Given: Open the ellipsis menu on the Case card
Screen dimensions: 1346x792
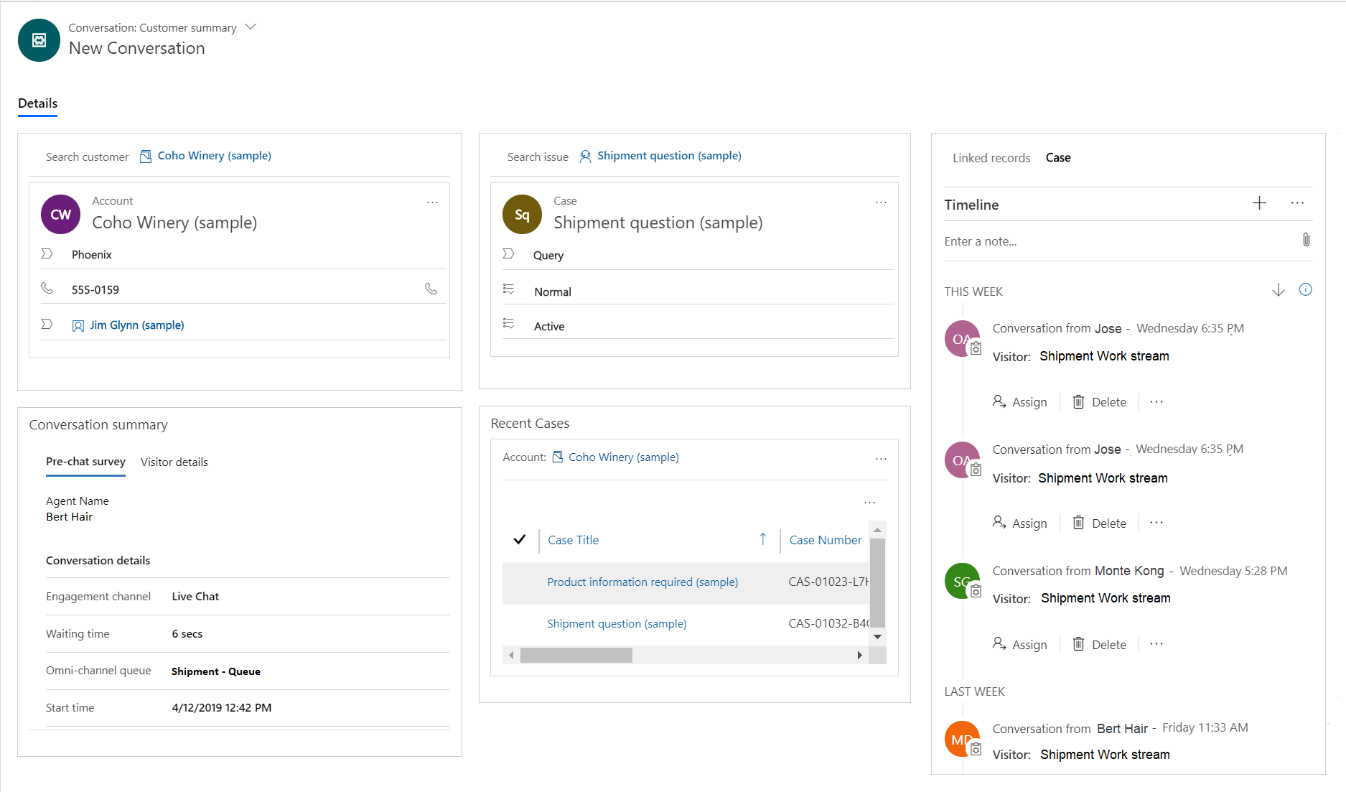Looking at the screenshot, I should [881, 202].
